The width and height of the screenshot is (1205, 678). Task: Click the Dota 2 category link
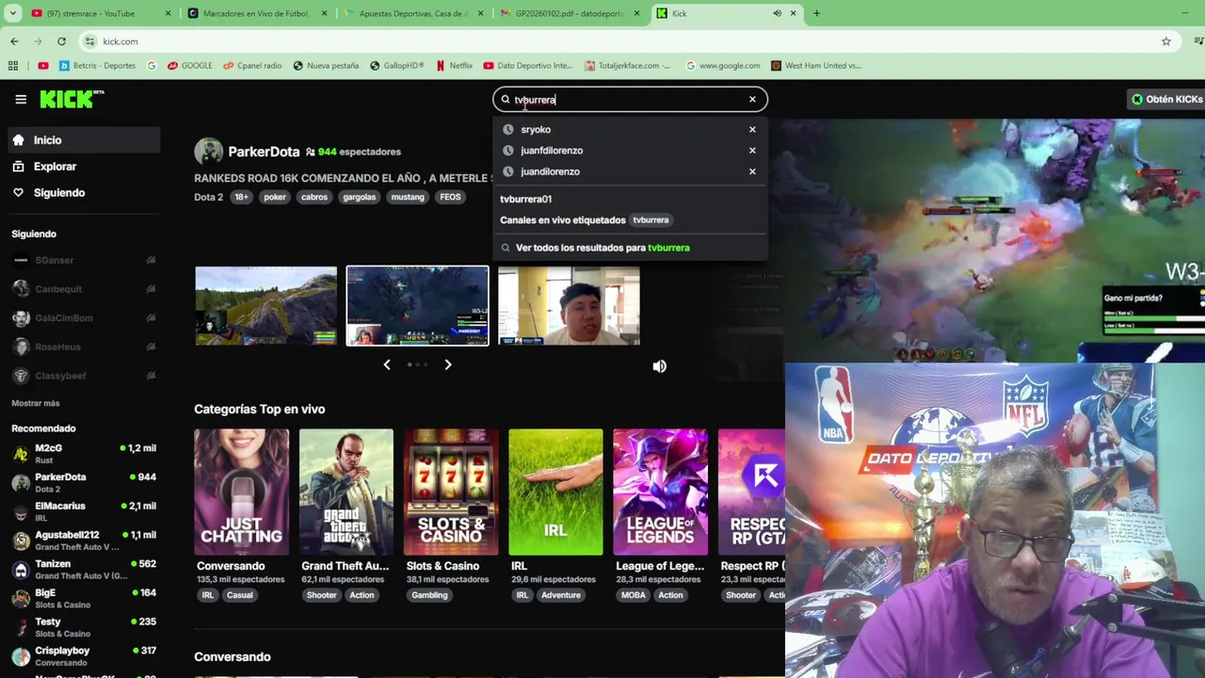(x=208, y=197)
